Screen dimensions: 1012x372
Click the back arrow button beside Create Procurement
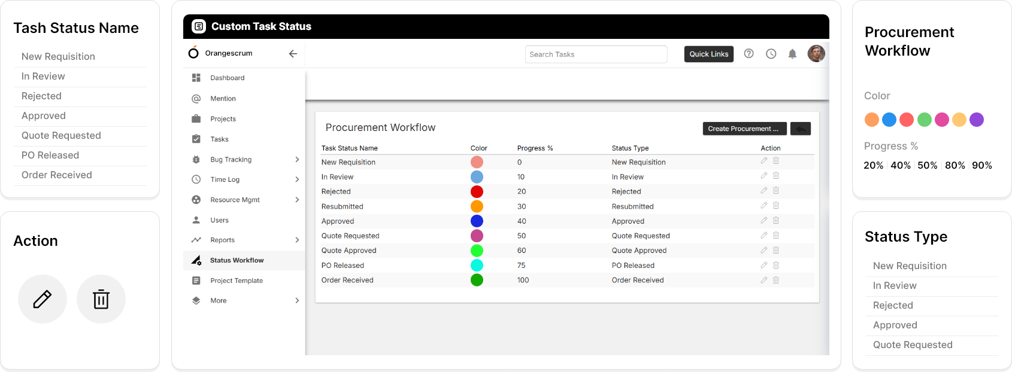801,129
